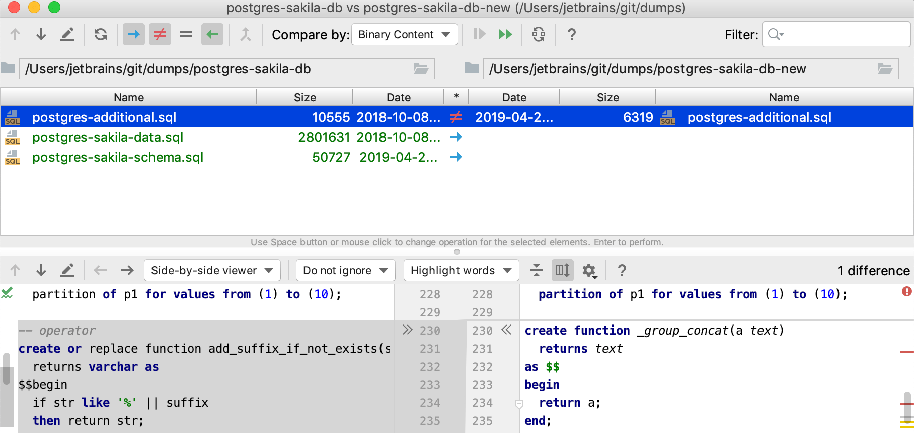This screenshot has height=433, width=914.
Task: Click Synchronize All double-arrow icon
Action: point(505,34)
